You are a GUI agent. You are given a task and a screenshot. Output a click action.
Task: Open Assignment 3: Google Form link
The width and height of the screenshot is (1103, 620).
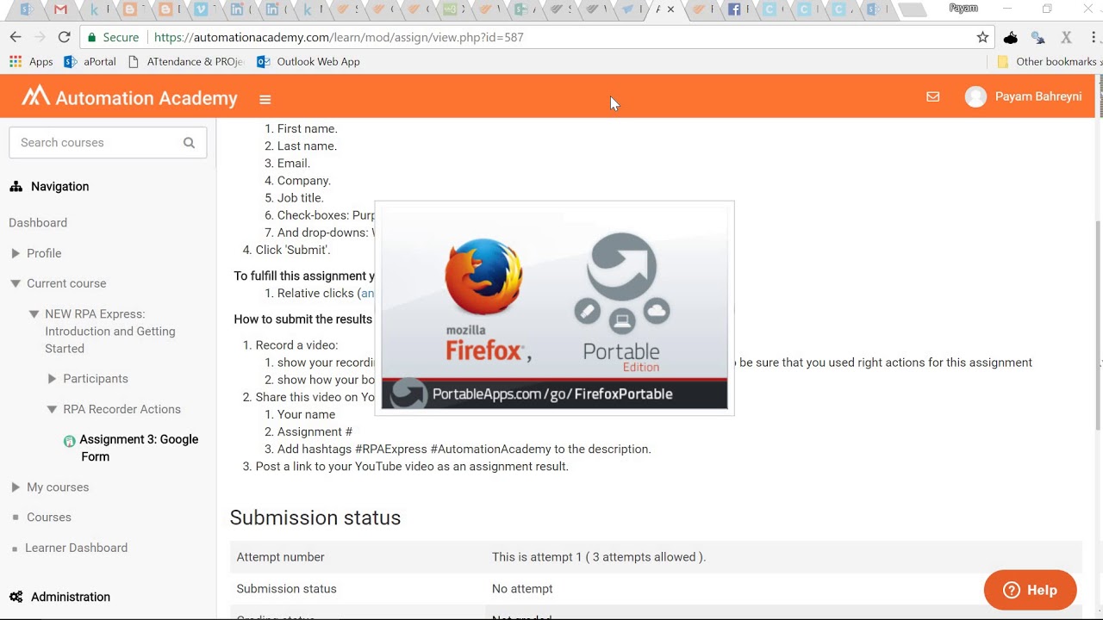point(139,448)
